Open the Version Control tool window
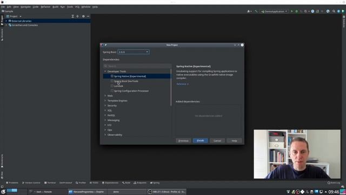This screenshot has height=195, width=346. tap(31, 183)
